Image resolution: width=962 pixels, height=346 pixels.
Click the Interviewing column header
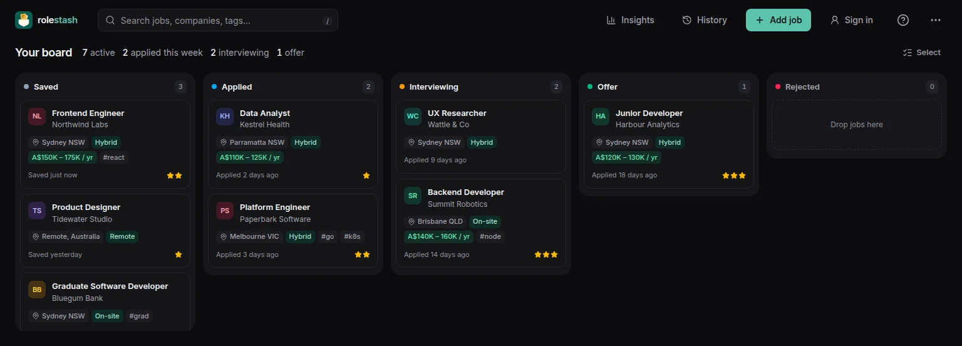434,87
